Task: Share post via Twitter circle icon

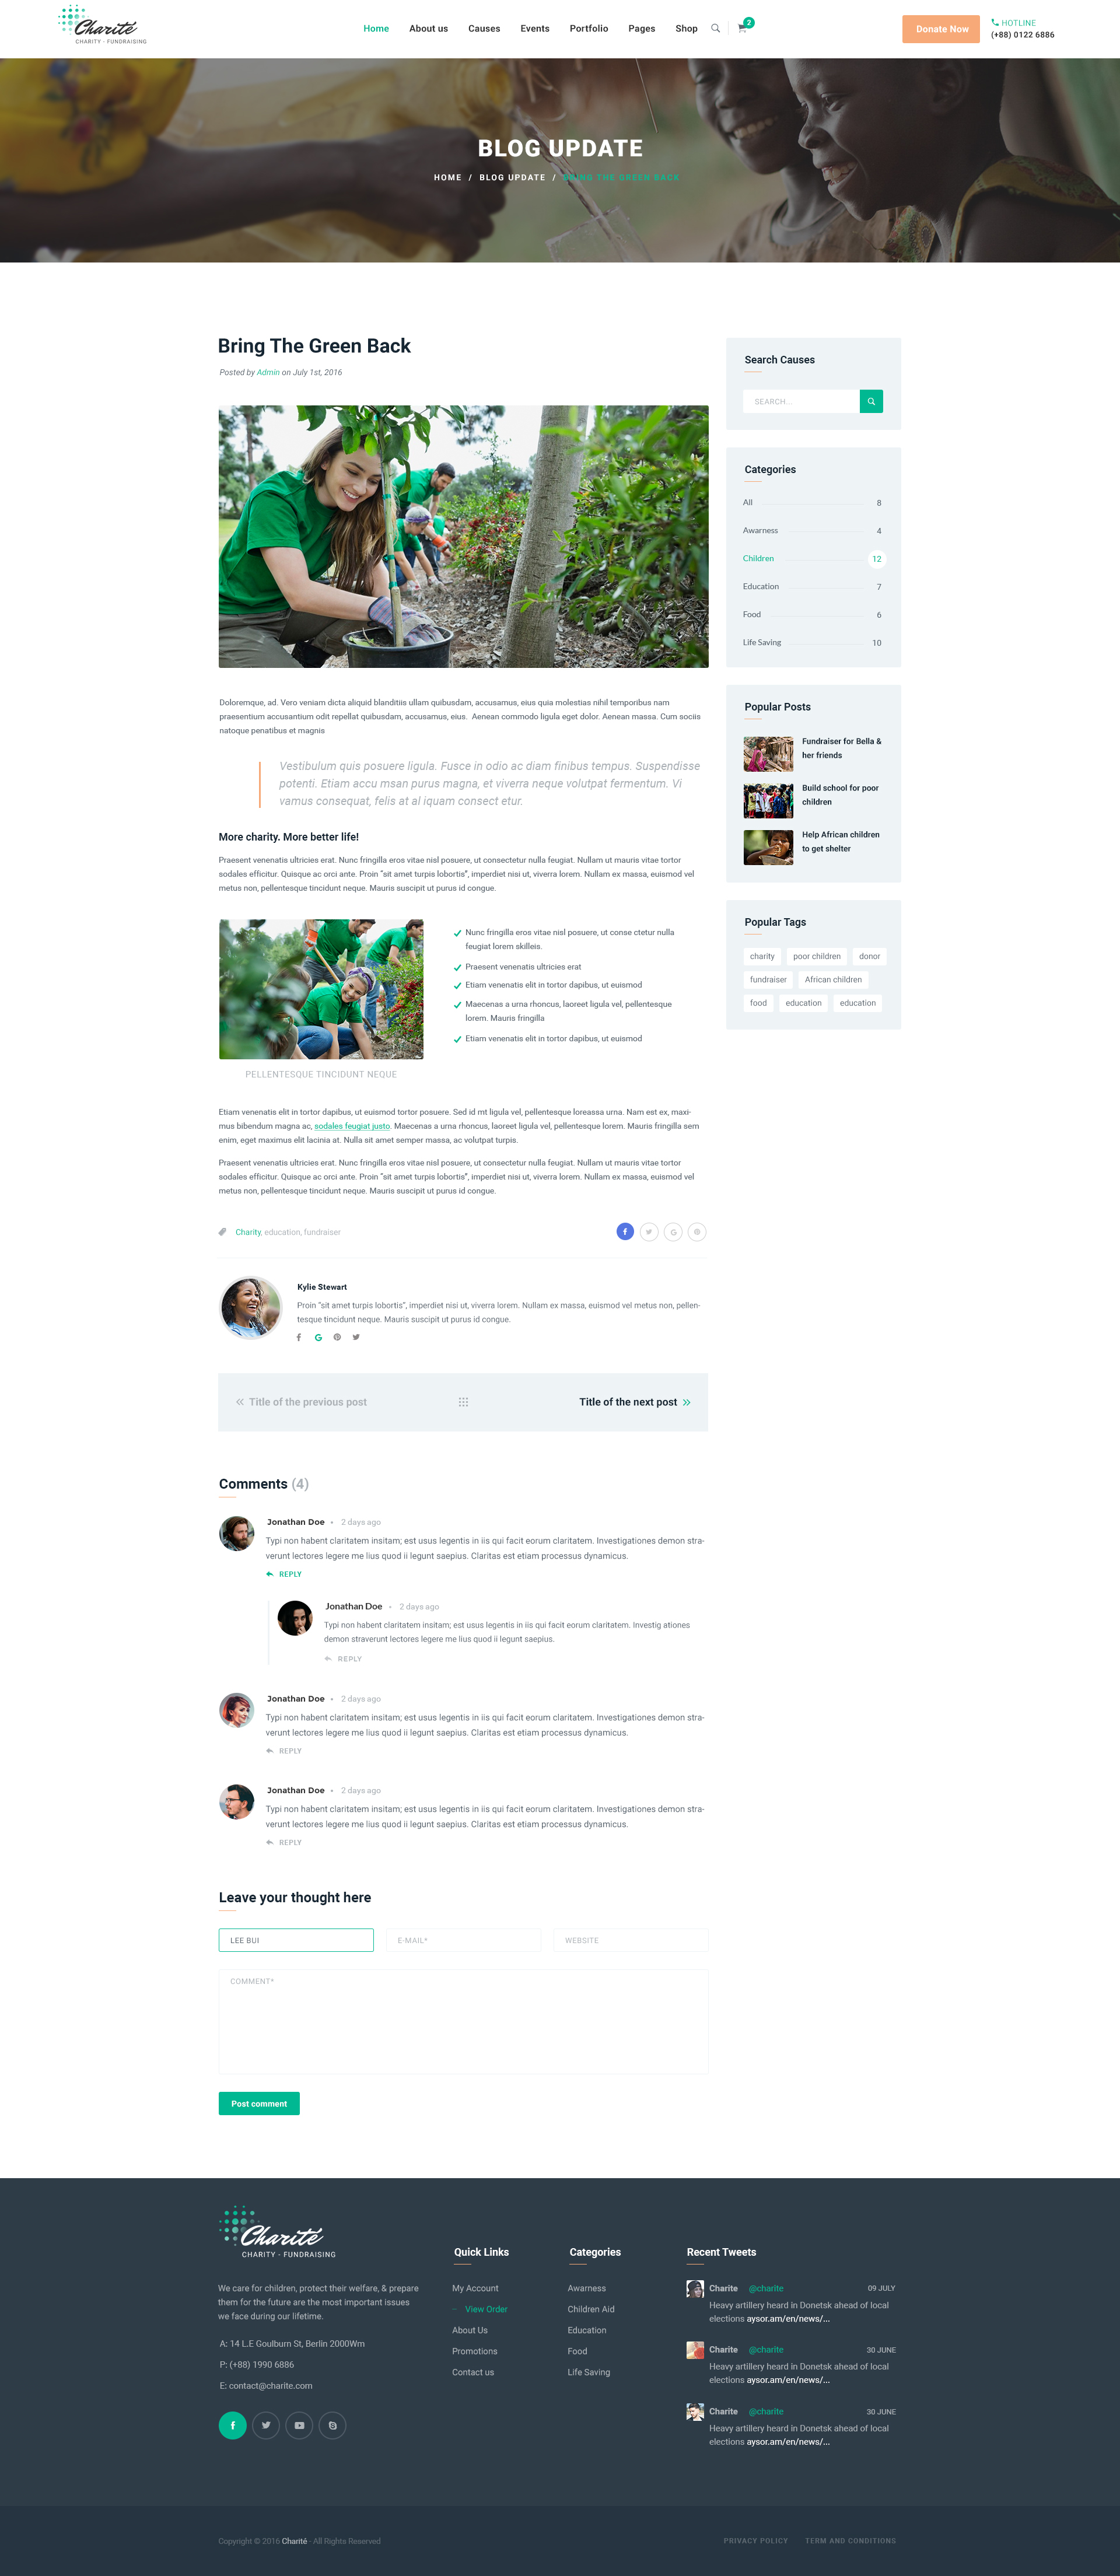Action: (649, 1231)
